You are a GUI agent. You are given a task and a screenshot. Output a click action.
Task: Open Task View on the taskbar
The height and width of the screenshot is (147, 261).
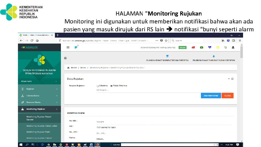pos(33,145)
